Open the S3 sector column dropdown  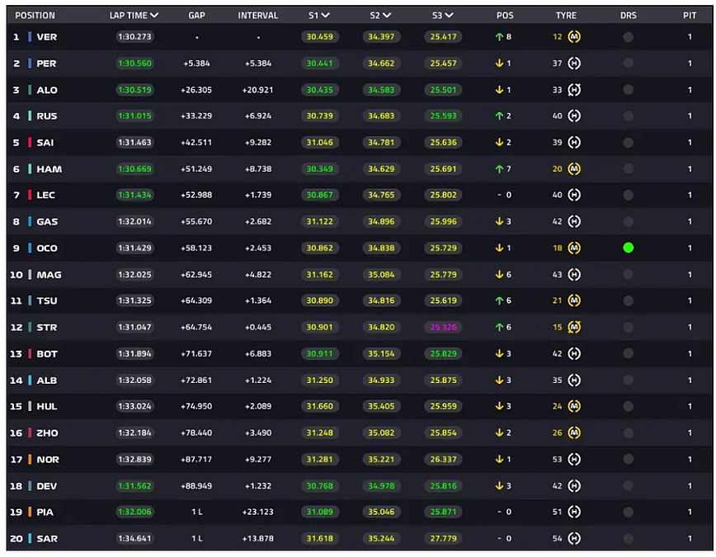450,16
